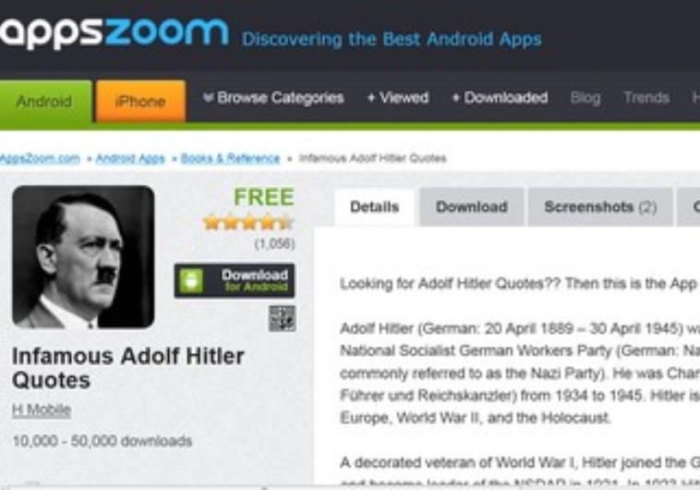This screenshot has width=700, height=490.
Task: Open the Books & Reference breadcrumb link
Action: (230, 158)
